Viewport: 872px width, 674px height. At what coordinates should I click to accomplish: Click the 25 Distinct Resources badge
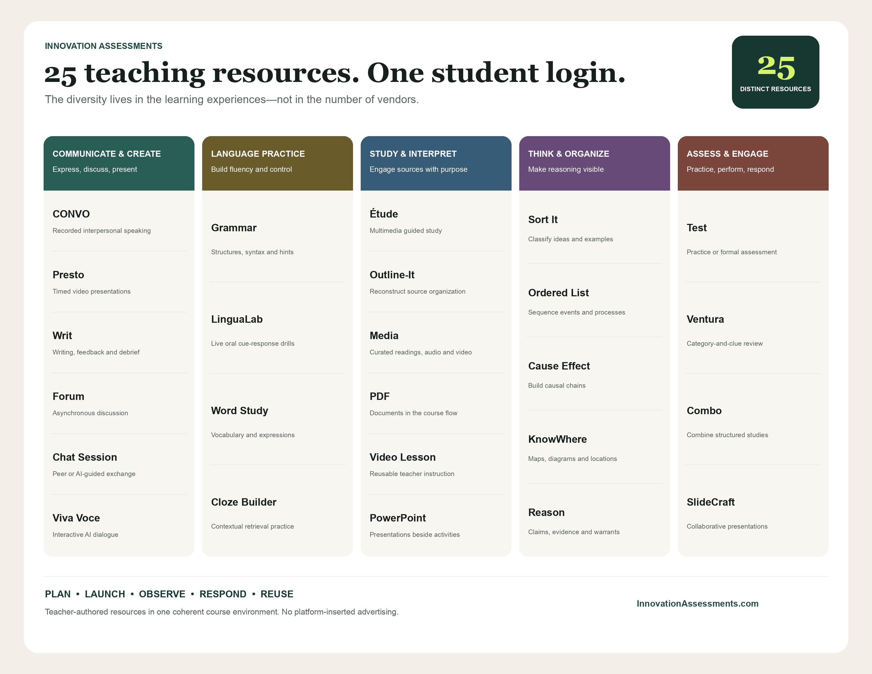pyautogui.click(x=775, y=72)
